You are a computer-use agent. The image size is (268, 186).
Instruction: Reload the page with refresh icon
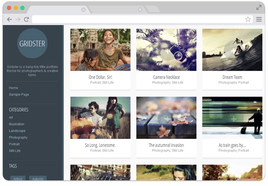click(x=26, y=19)
